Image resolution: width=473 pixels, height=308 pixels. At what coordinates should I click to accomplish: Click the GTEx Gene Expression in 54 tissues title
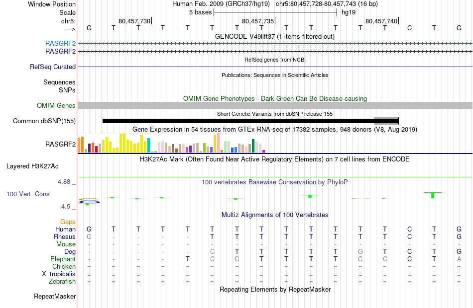click(275, 130)
